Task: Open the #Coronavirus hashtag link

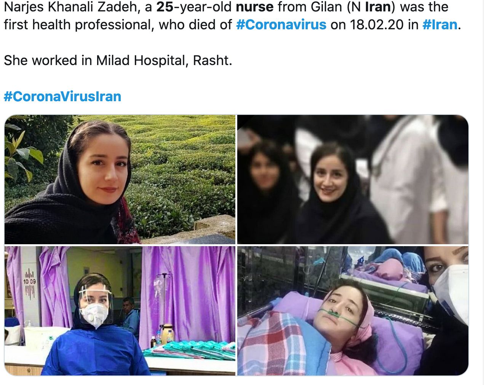Action: click(x=281, y=25)
